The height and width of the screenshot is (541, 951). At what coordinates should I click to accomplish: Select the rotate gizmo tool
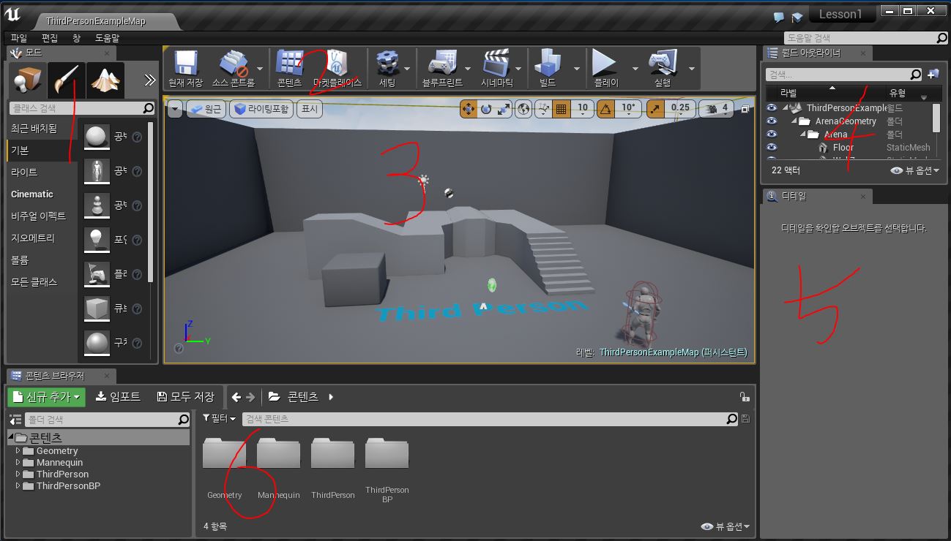coord(485,109)
